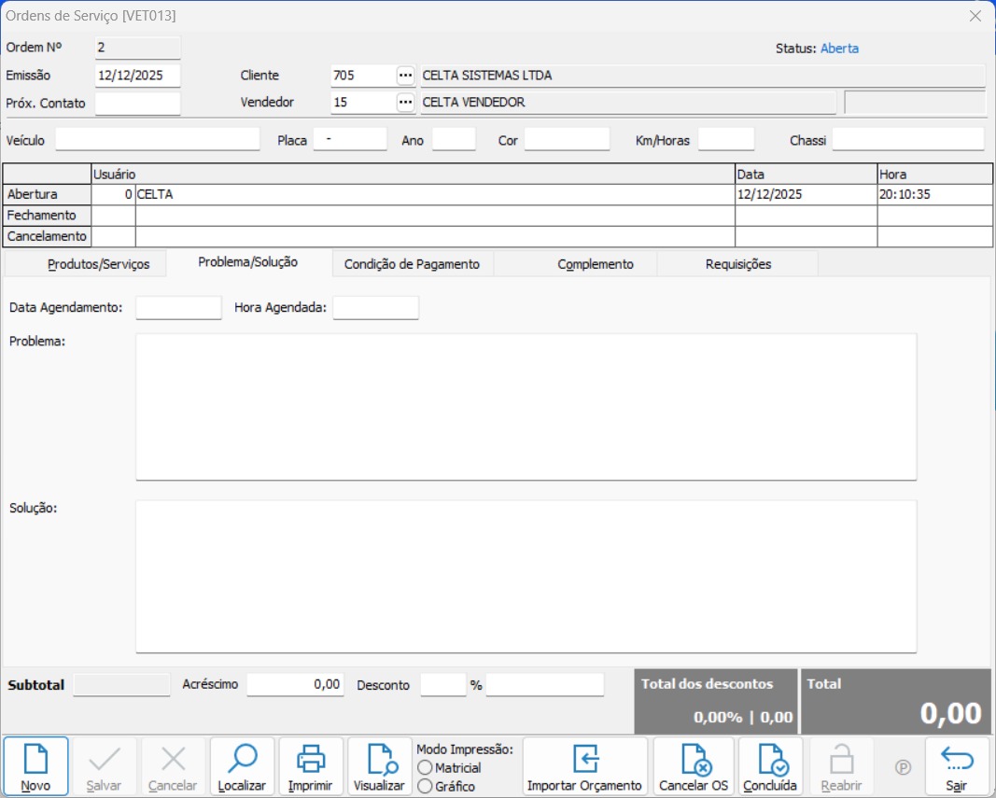
Task: Import a quote via Importar Orçamento
Action: pos(584,766)
